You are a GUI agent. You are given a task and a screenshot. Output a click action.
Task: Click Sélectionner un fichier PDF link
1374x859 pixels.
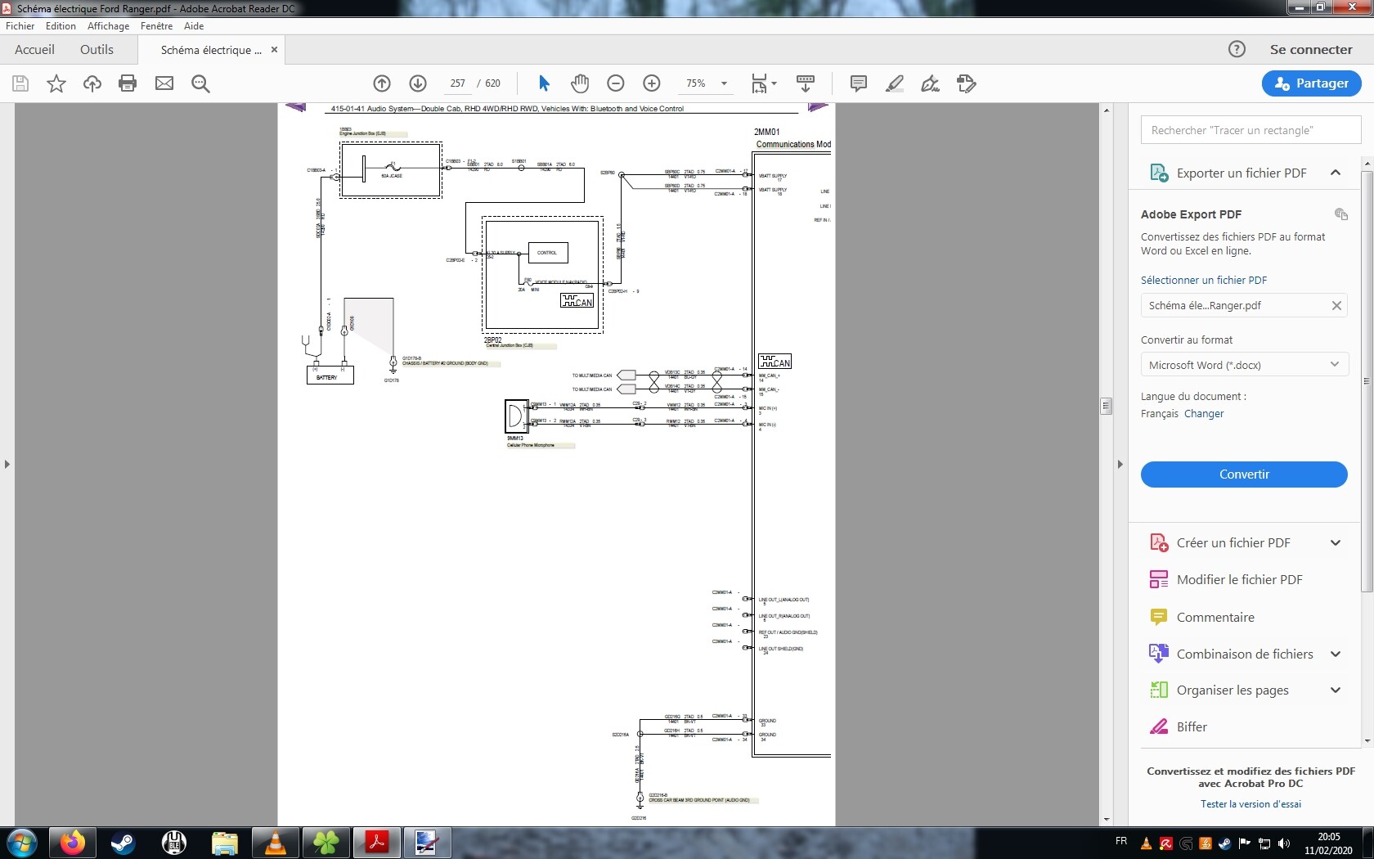(x=1204, y=280)
